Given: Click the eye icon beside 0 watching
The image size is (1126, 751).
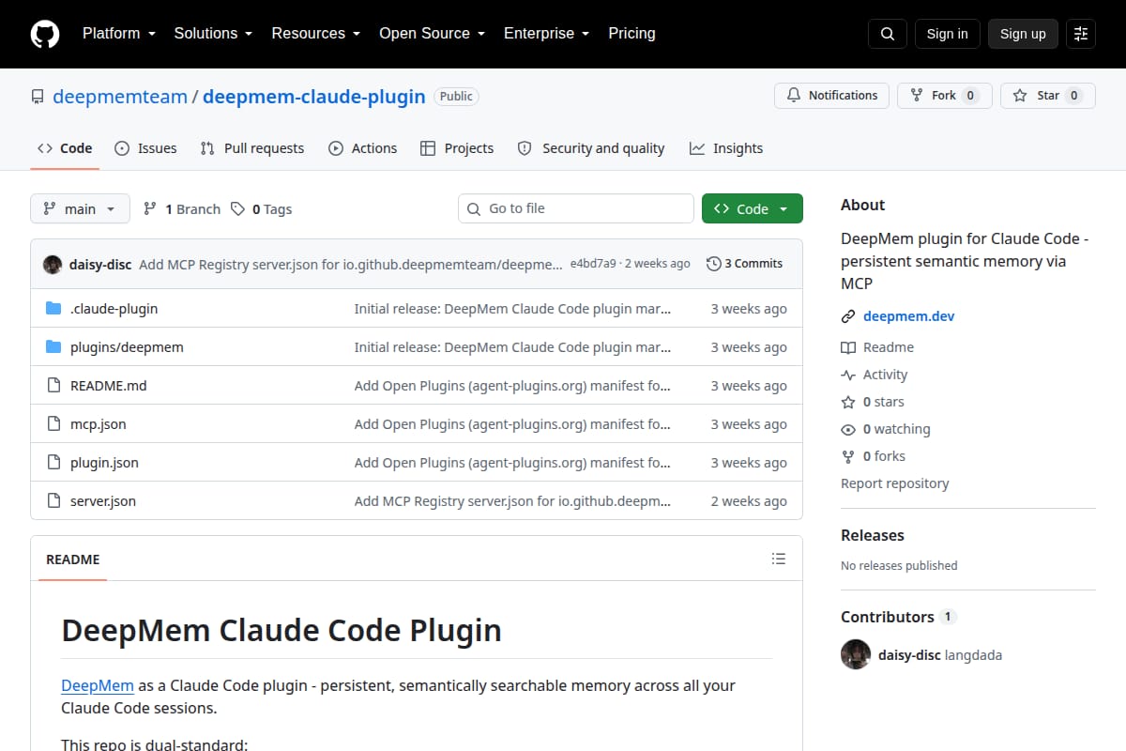Looking at the screenshot, I should click(848, 429).
